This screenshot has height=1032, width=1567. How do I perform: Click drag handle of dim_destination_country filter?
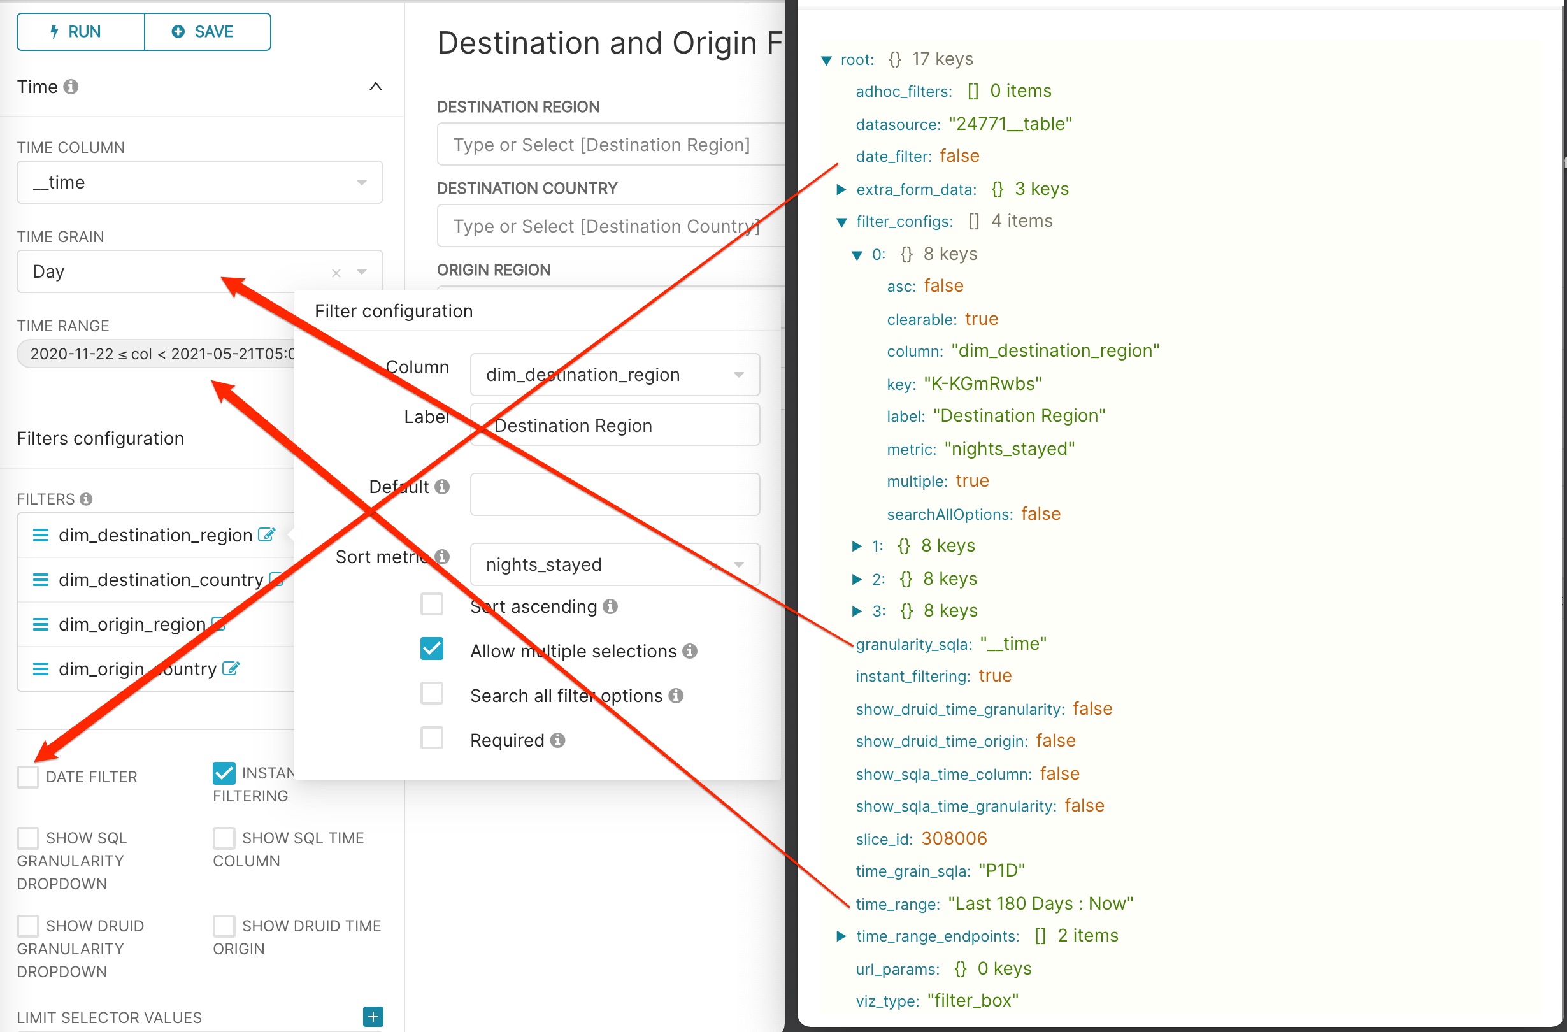point(40,580)
